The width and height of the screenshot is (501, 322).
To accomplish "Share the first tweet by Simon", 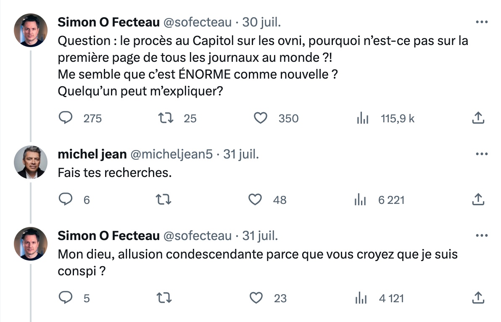I will tap(478, 118).
